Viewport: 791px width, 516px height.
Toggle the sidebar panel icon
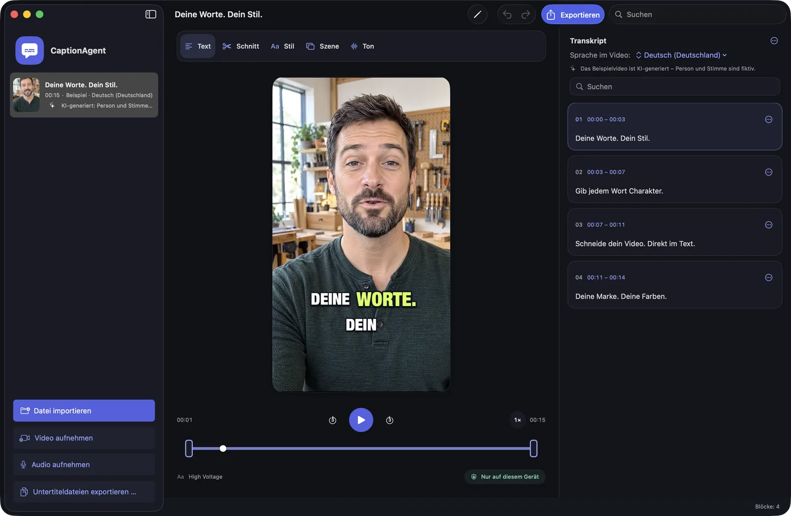click(x=151, y=14)
